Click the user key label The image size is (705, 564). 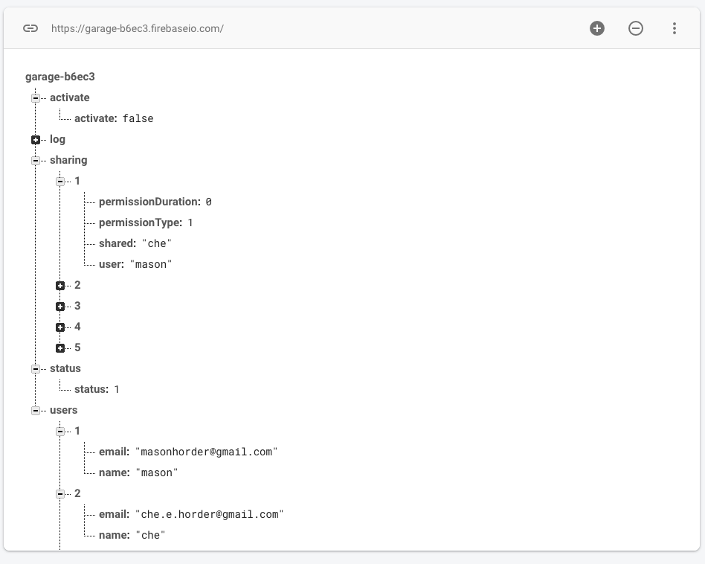point(111,264)
